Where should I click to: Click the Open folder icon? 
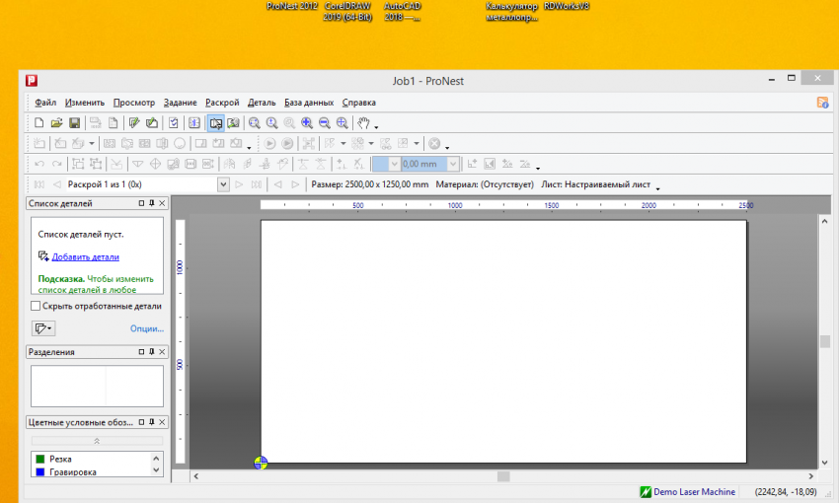click(x=56, y=123)
